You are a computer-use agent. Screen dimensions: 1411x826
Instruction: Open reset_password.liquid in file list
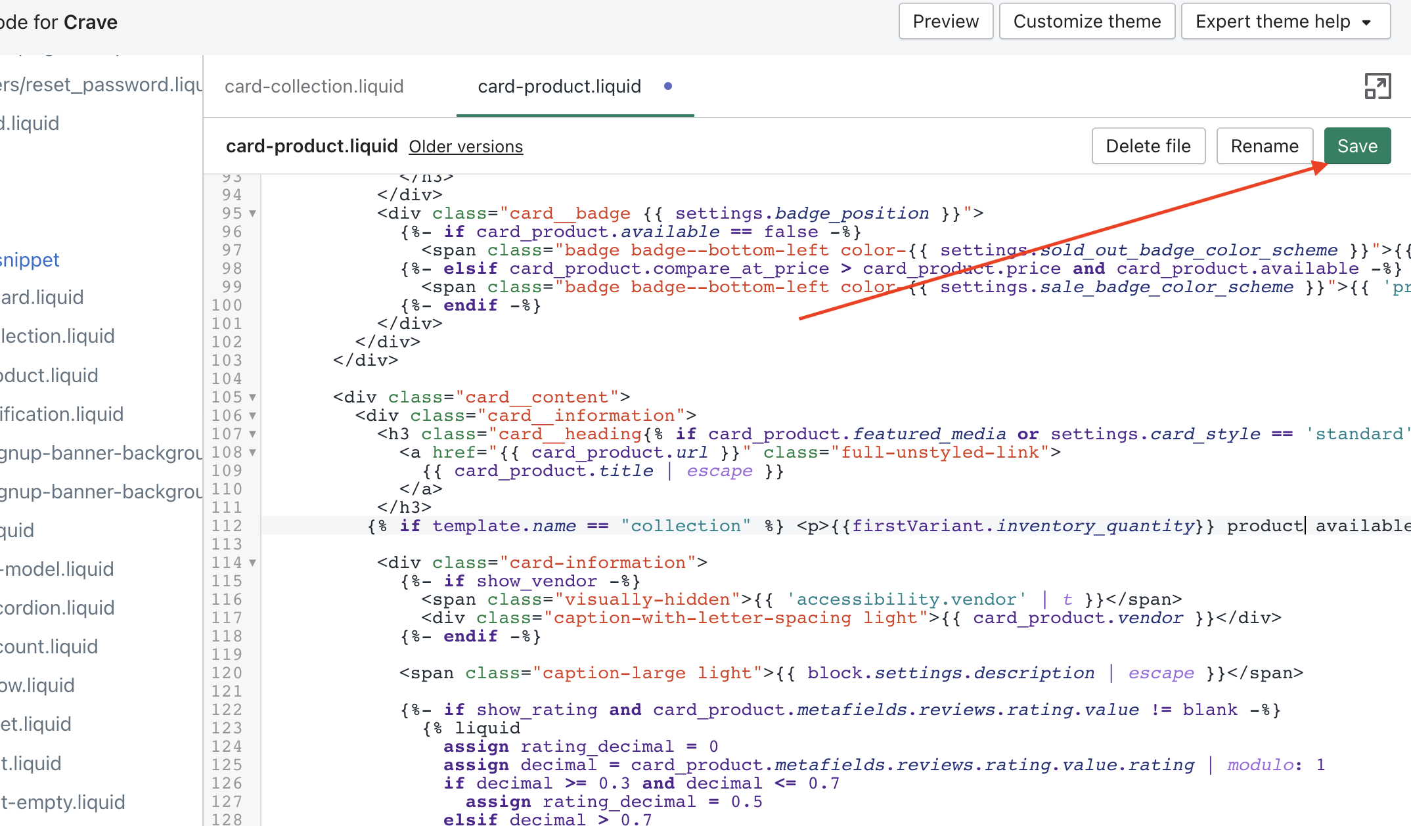101,85
